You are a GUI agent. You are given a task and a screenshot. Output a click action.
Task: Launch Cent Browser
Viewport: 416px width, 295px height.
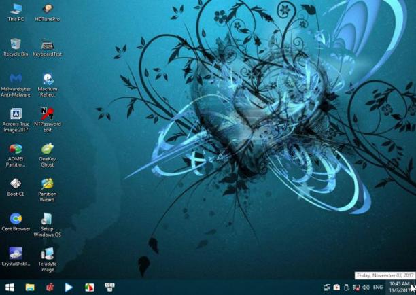coord(16,222)
